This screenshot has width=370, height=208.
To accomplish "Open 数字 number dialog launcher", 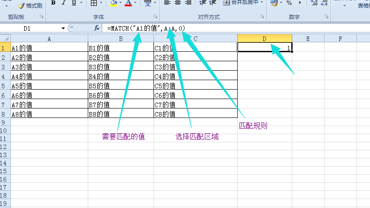I will tap(327, 17).
